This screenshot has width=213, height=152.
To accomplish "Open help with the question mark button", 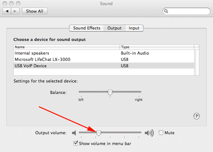I will [196, 116].
